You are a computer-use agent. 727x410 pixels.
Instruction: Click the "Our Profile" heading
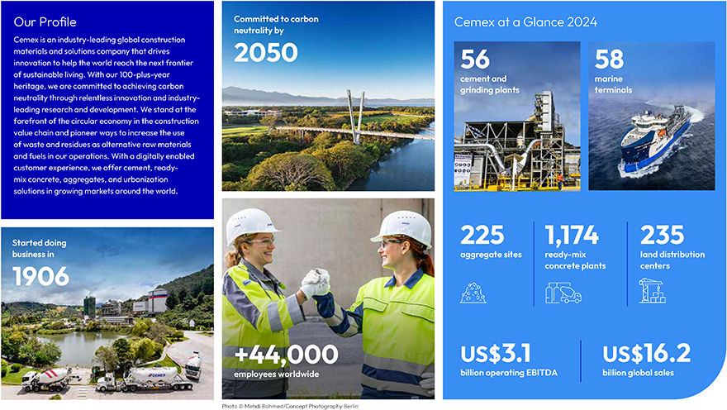[41, 21]
